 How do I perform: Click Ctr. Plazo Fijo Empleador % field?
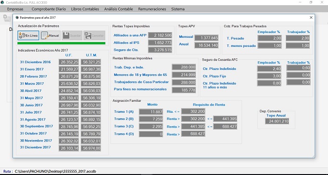(269, 76)
